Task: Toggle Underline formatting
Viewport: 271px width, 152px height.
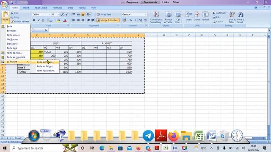Action: (x=43, y=20)
